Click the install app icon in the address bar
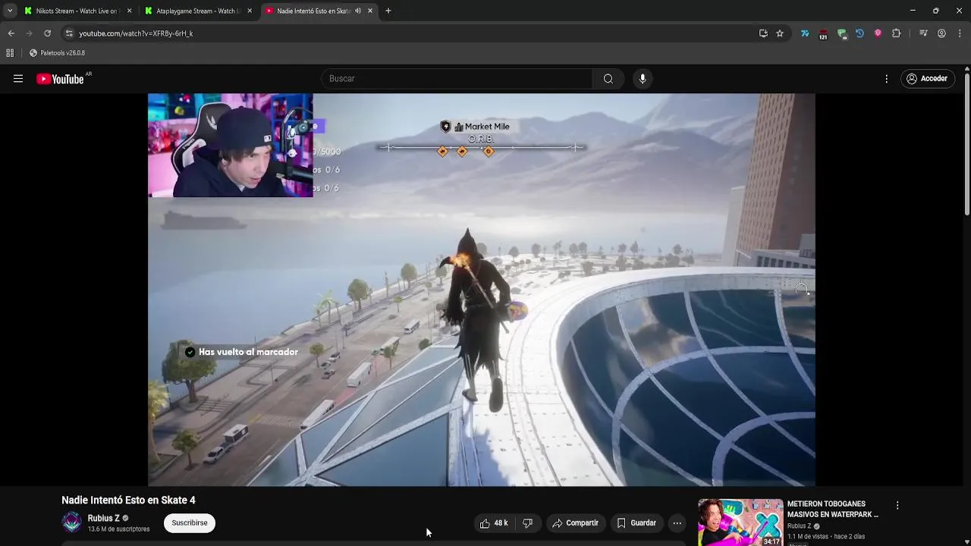The image size is (971, 546). tap(763, 33)
